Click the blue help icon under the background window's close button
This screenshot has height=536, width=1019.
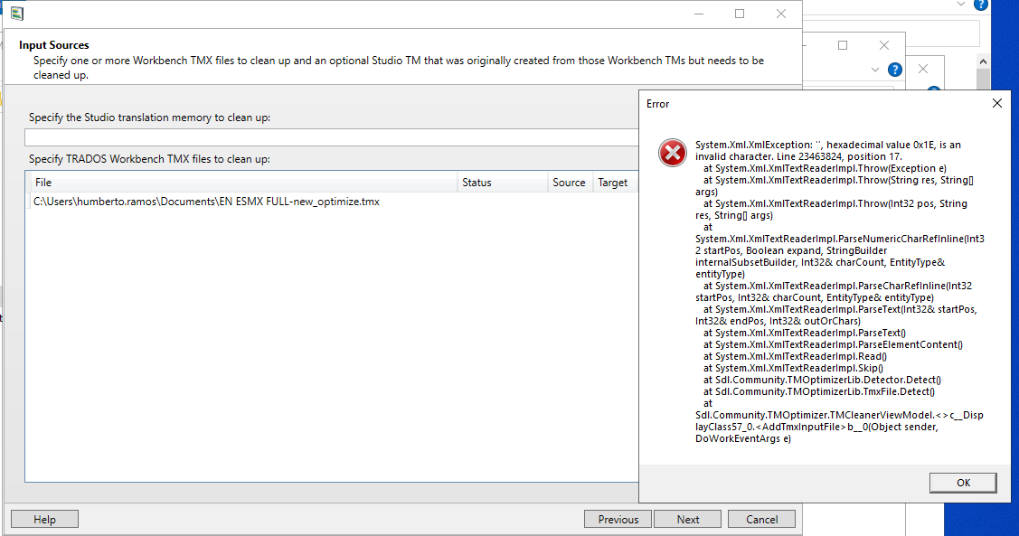pos(894,70)
